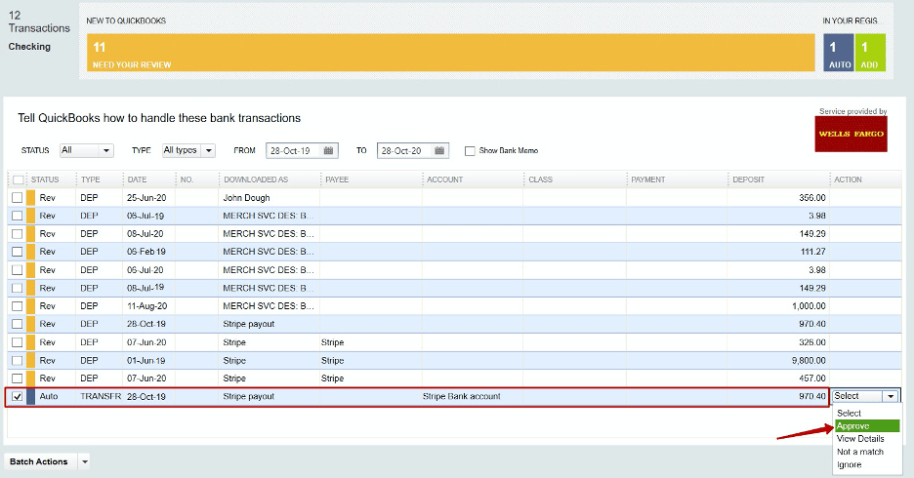Click the 1 ADD register tile
The image size is (914, 478).
[x=870, y=53]
